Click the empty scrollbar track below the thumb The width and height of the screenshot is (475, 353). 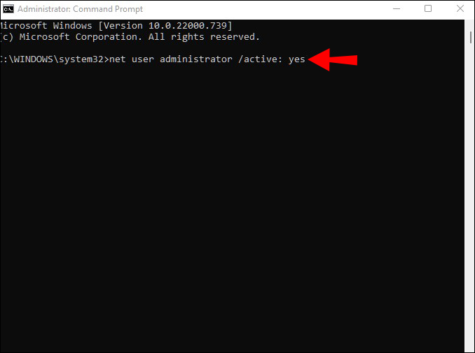click(x=471, y=196)
